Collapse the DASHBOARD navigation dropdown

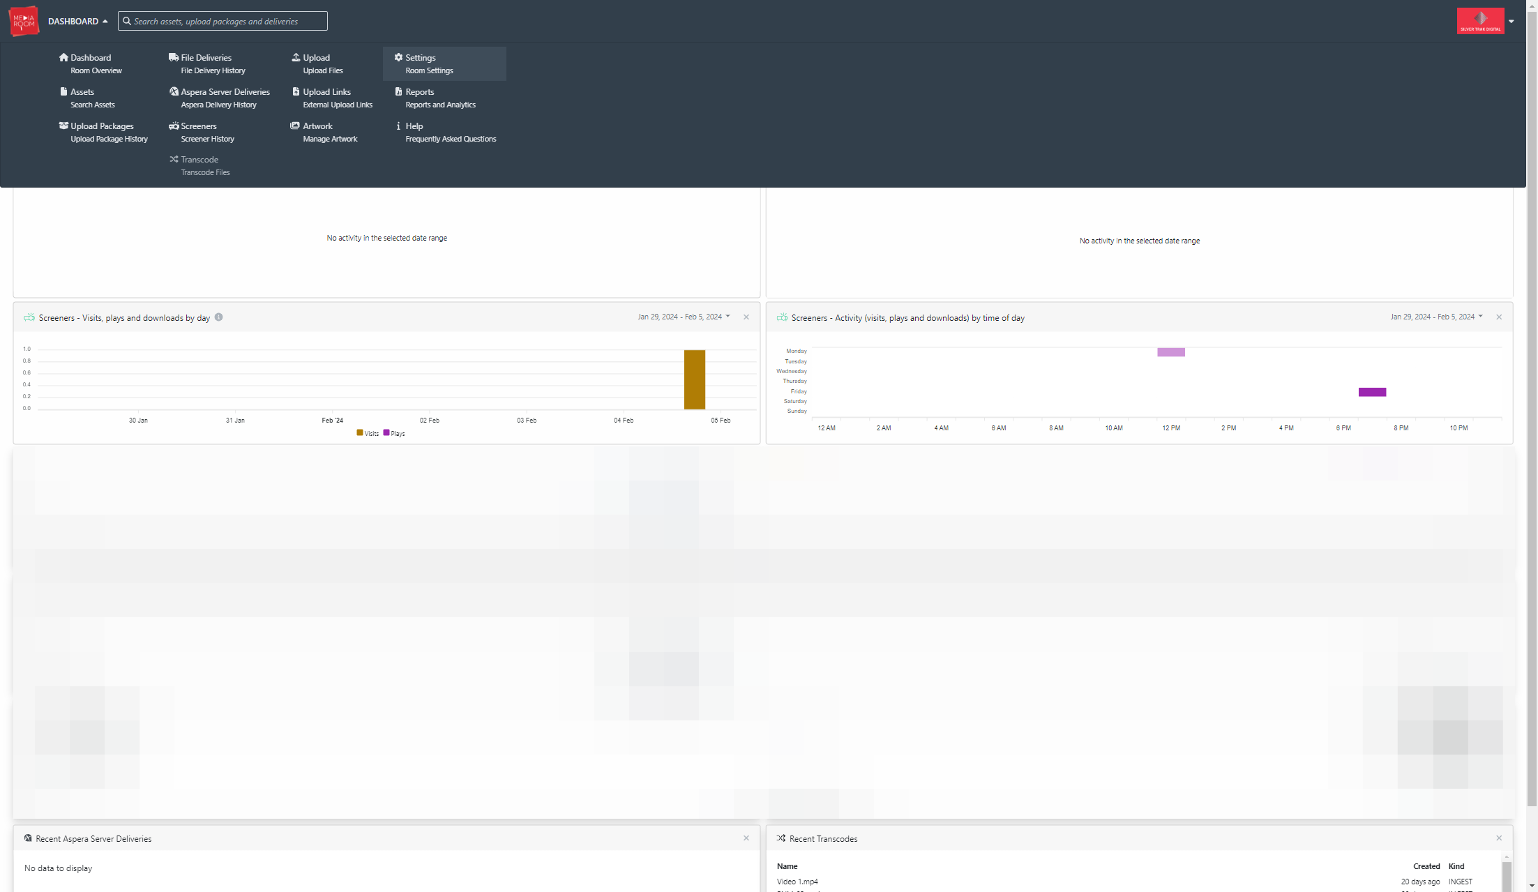click(x=77, y=21)
